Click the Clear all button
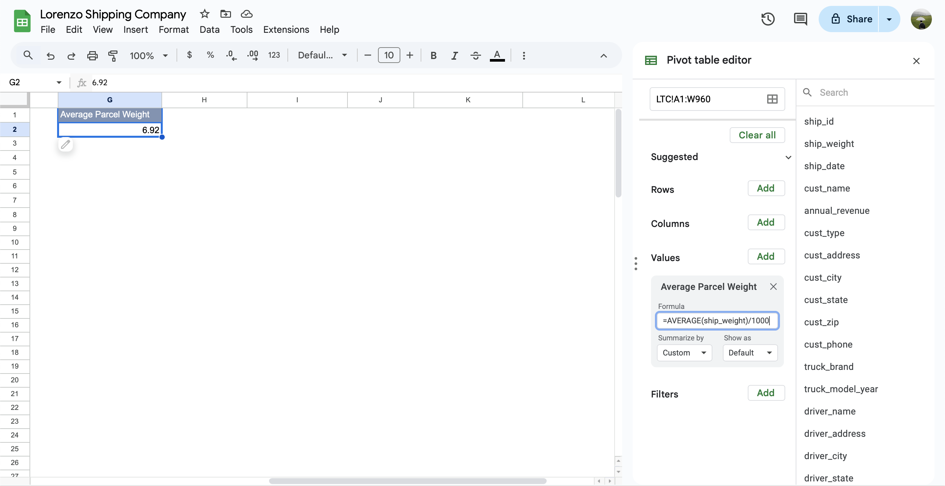945x486 pixels. 757,135
